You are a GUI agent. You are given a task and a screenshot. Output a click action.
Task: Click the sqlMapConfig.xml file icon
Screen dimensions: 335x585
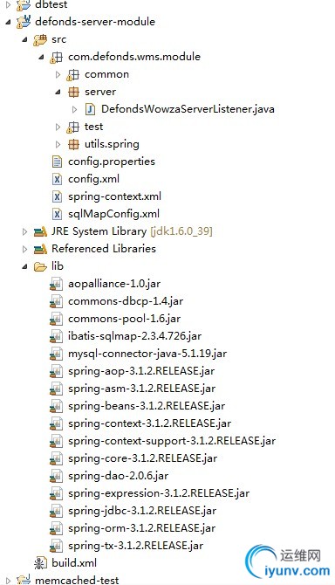pos(57,214)
